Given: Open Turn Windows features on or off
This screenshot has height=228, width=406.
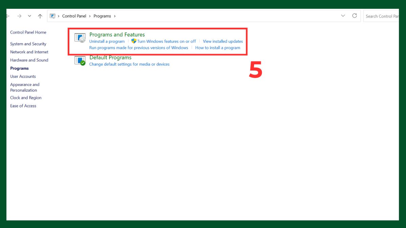Looking at the screenshot, I should click(166, 41).
